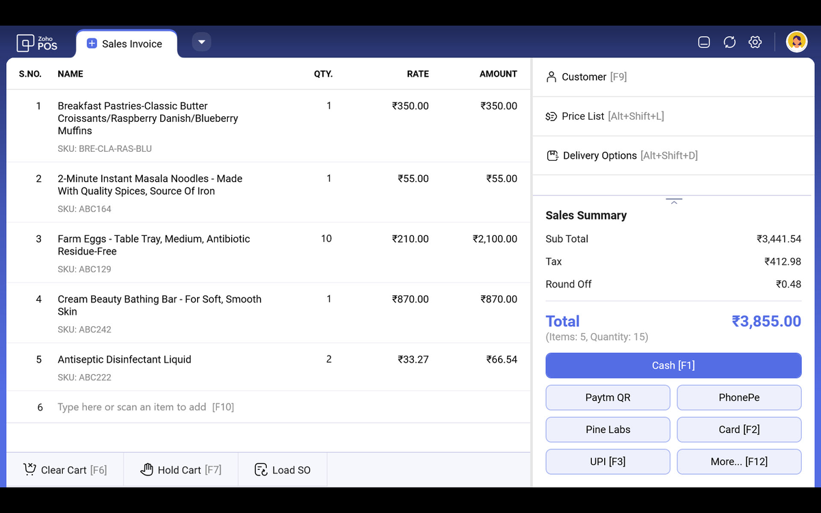The height and width of the screenshot is (513, 821).
Task: Click the sync refresh icon
Action: pyautogui.click(x=729, y=42)
